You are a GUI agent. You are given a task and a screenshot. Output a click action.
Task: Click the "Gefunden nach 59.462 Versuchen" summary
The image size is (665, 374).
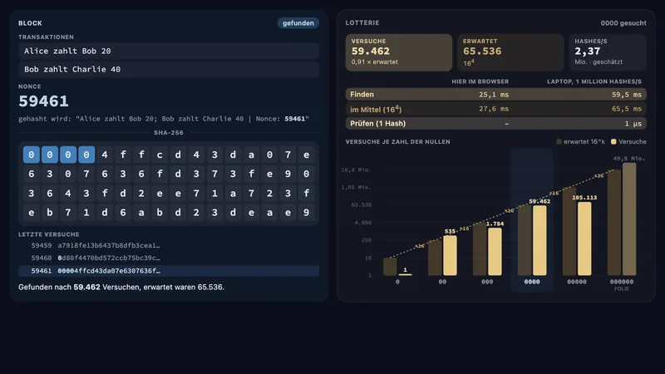click(121, 287)
